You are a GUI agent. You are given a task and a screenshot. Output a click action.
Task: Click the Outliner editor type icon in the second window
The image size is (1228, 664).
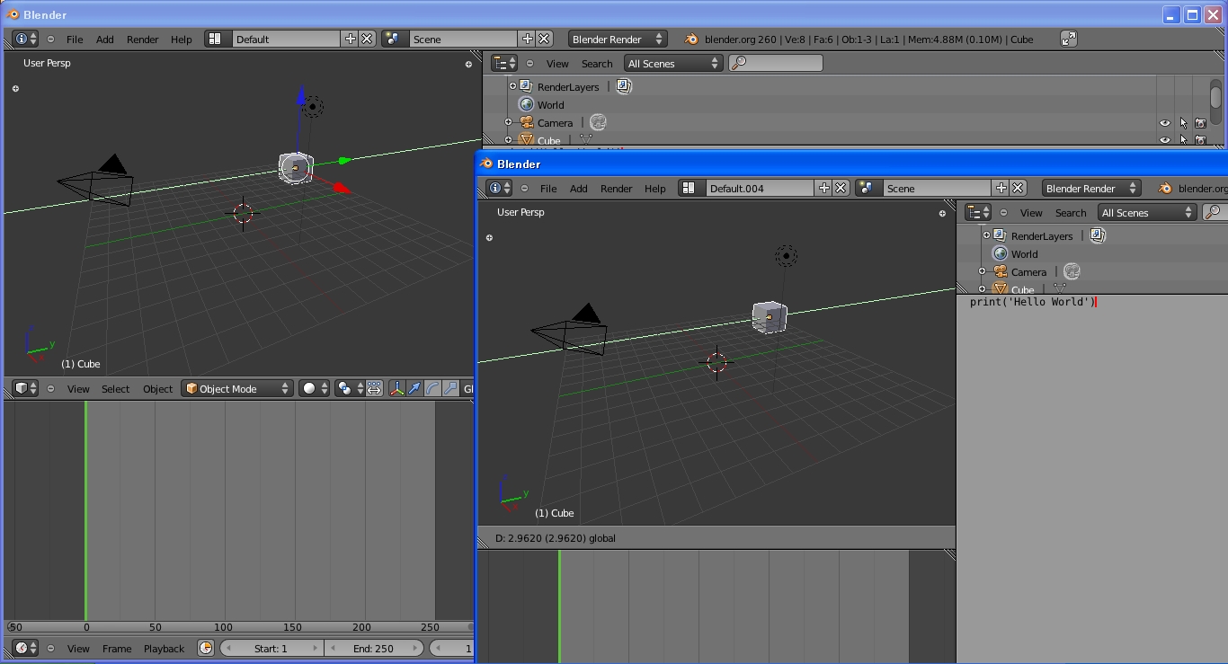pyautogui.click(x=976, y=212)
